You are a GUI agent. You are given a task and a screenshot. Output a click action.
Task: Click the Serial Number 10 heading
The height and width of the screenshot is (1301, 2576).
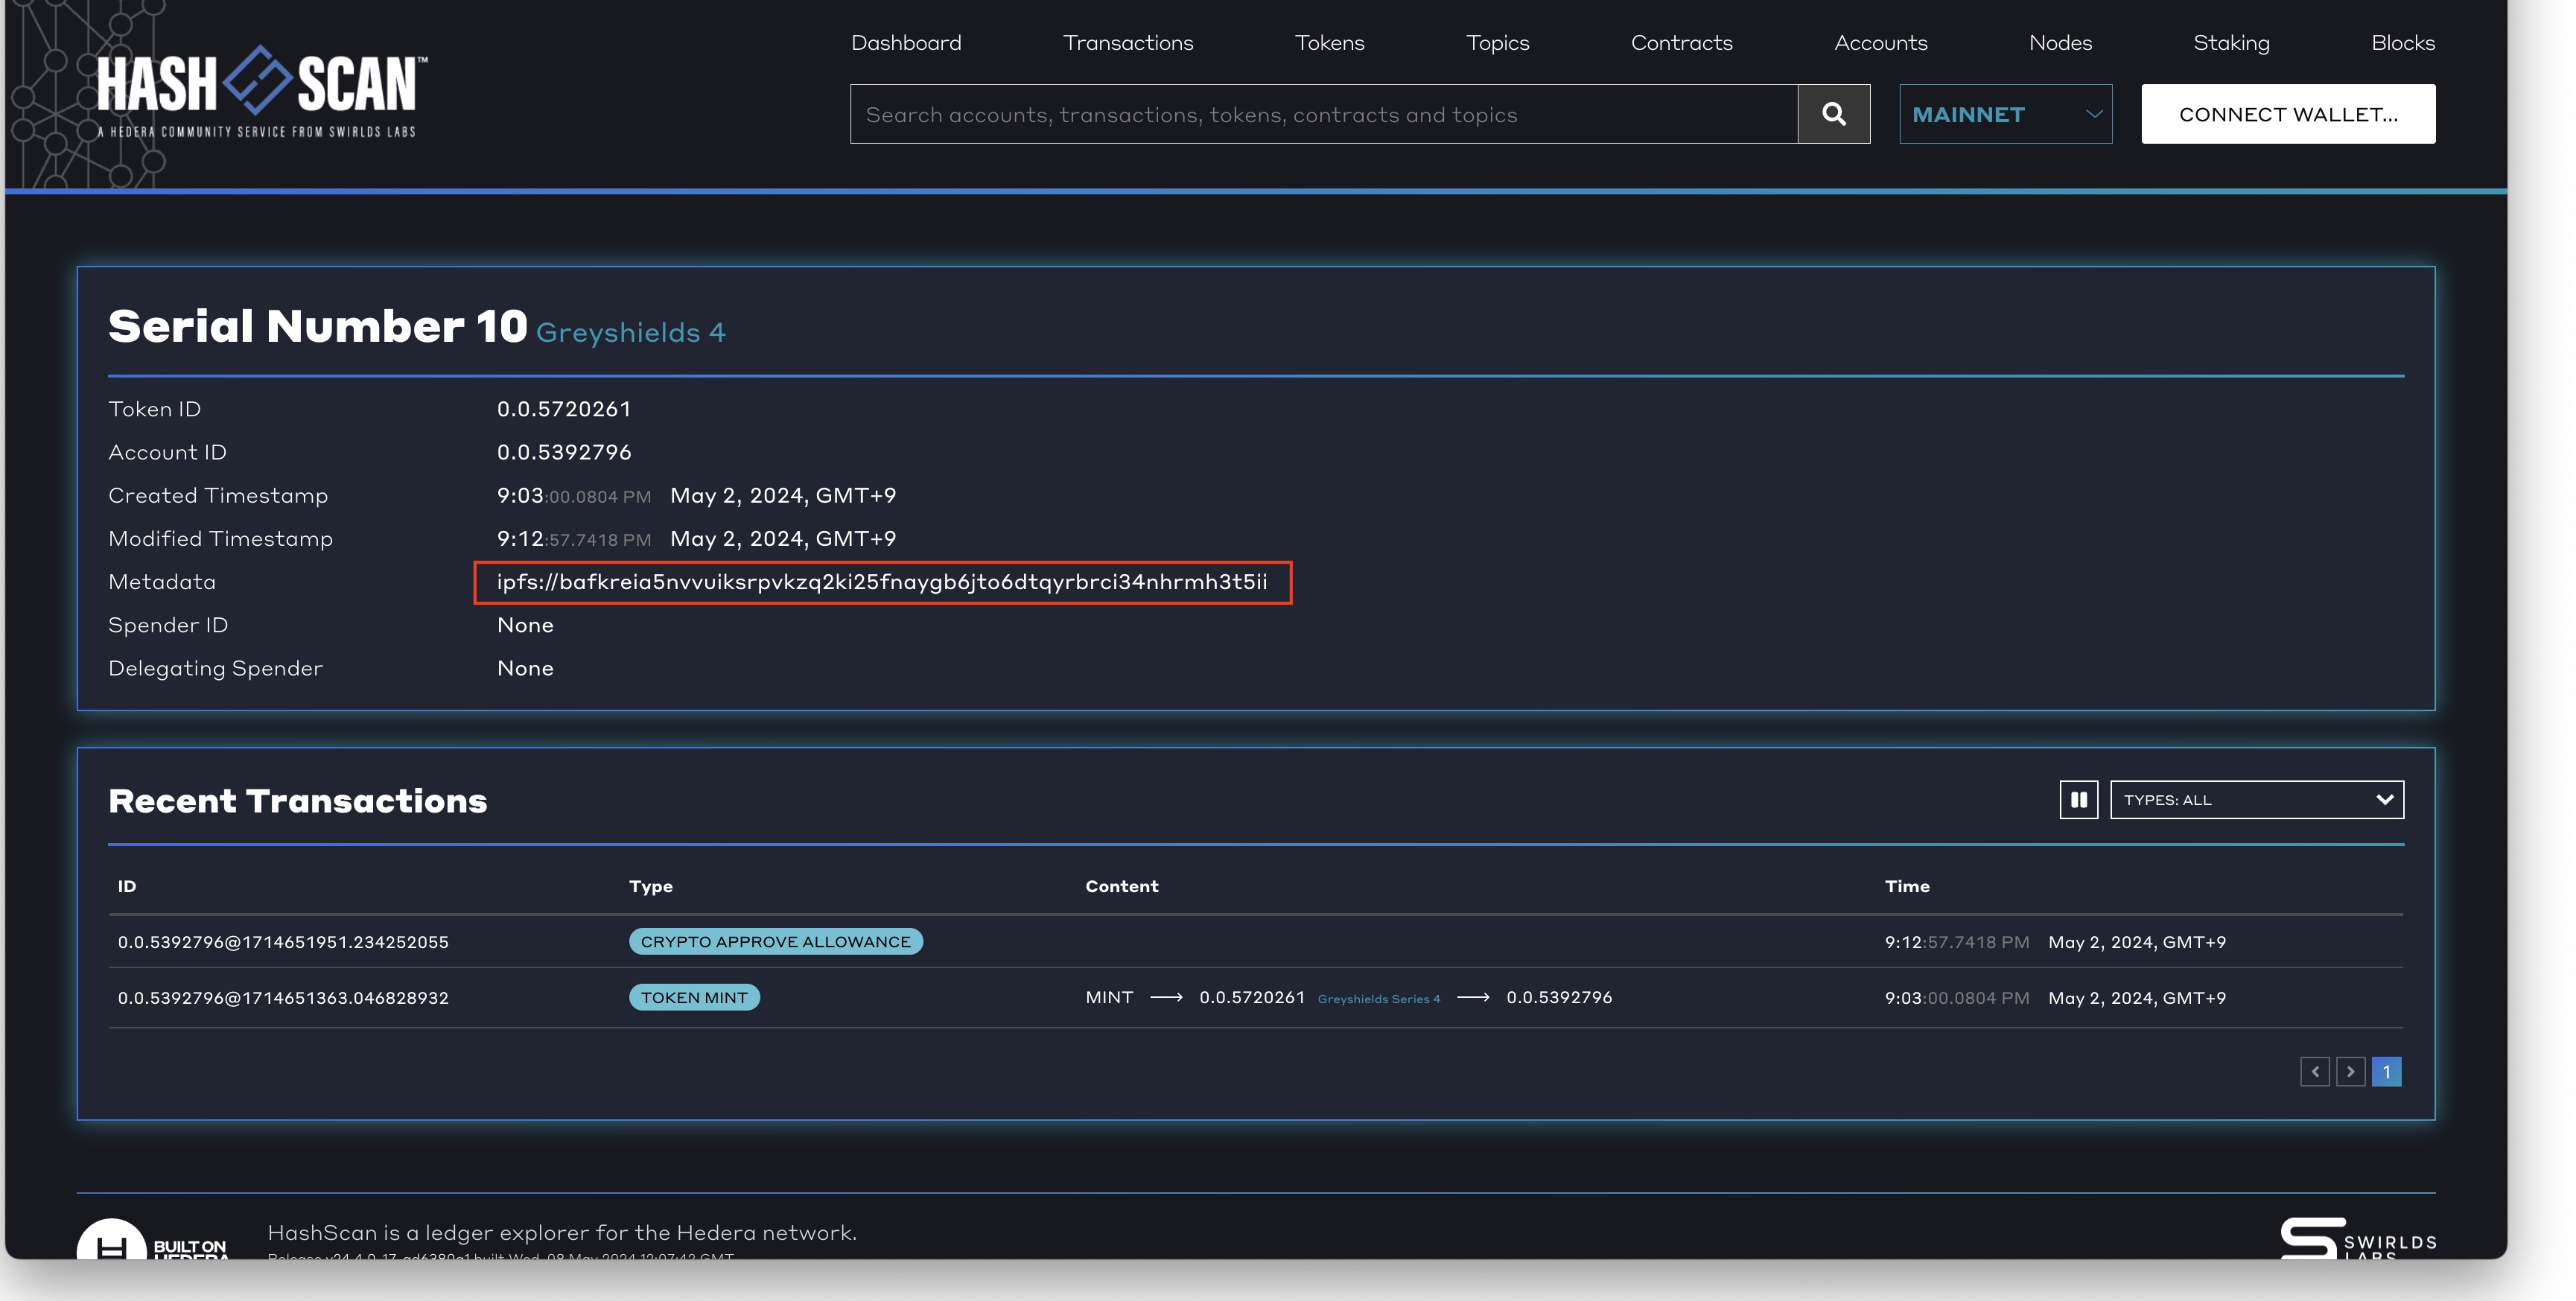[317, 326]
